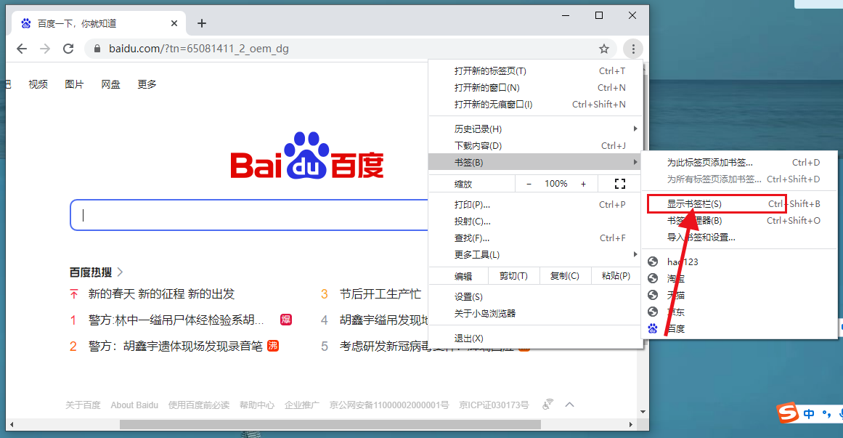This screenshot has height=438, width=843.
Task: Choose 查找(F)... from menu
Action: 535,238
